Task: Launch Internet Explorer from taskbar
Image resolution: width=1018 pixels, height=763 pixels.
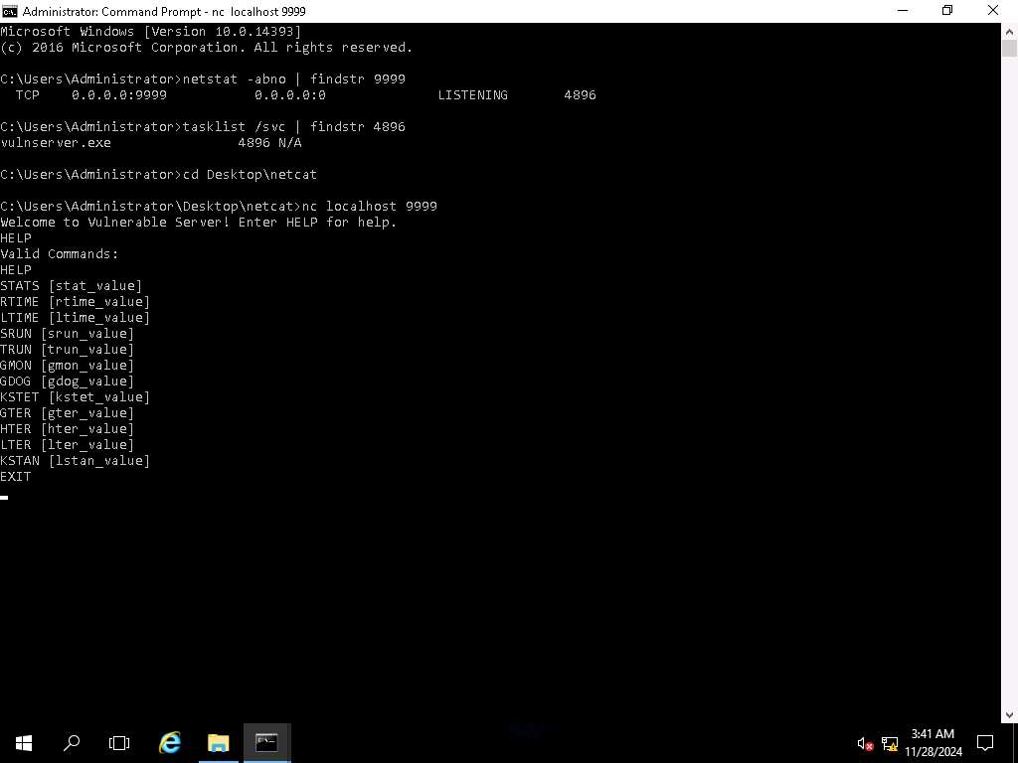Action: 171,742
